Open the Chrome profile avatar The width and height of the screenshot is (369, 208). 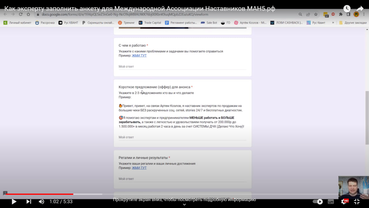click(x=356, y=14)
